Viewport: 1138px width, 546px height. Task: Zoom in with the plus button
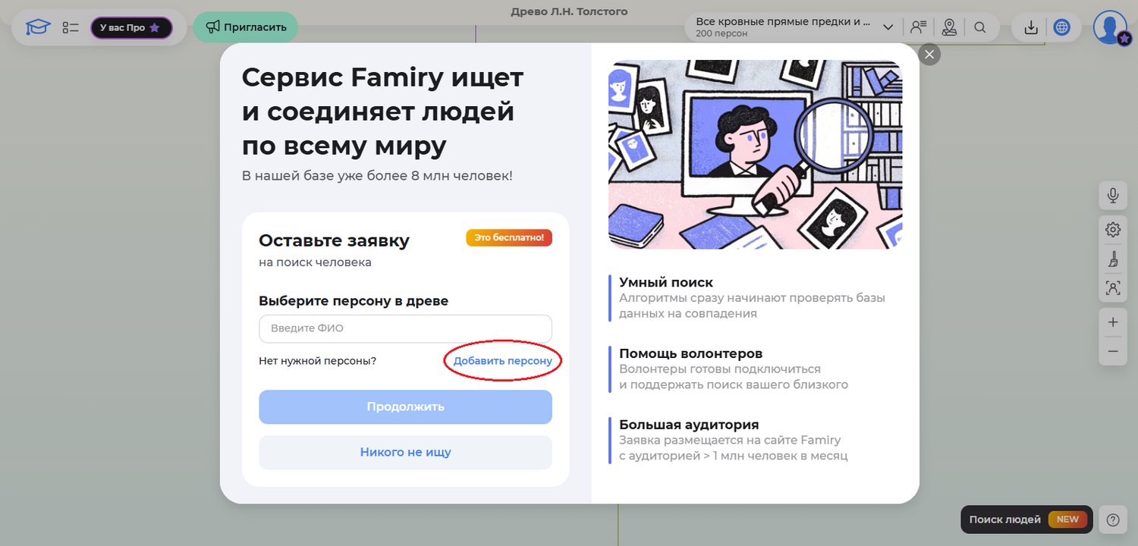1113,322
